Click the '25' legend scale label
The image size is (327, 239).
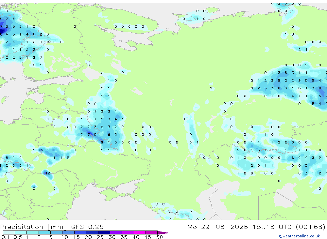[x=100, y=237]
